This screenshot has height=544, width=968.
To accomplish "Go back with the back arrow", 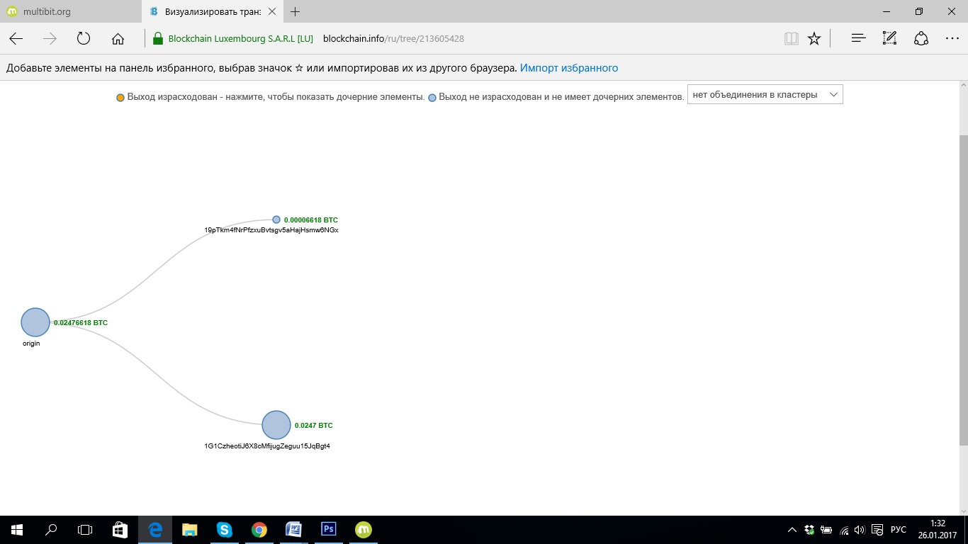I will click(16, 39).
